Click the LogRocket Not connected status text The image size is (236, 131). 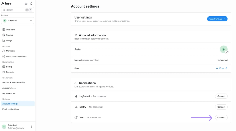click(x=100, y=96)
